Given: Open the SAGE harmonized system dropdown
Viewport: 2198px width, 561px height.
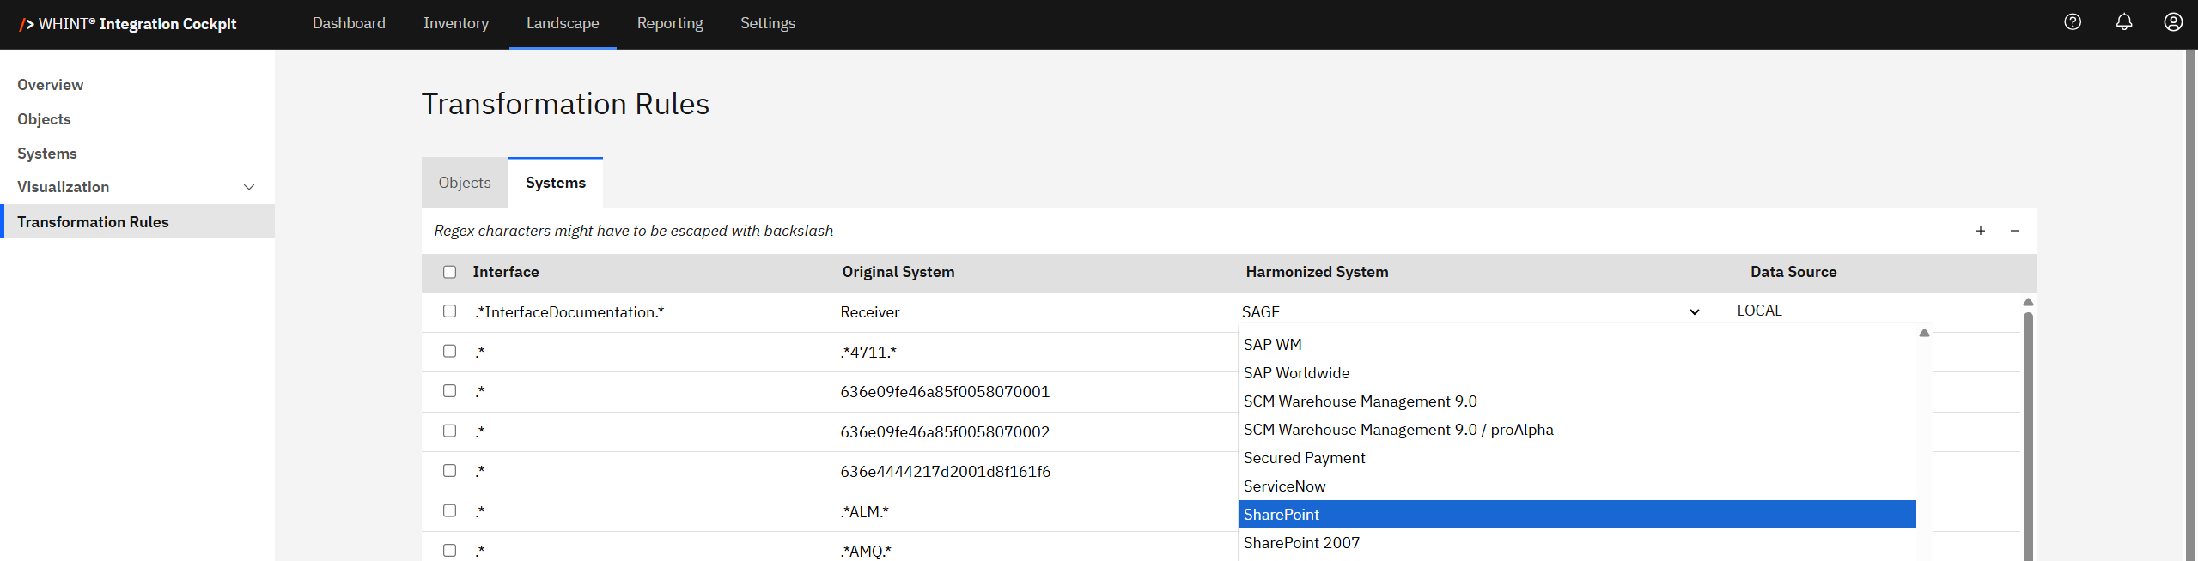Looking at the screenshot, I should [1470, 311].
